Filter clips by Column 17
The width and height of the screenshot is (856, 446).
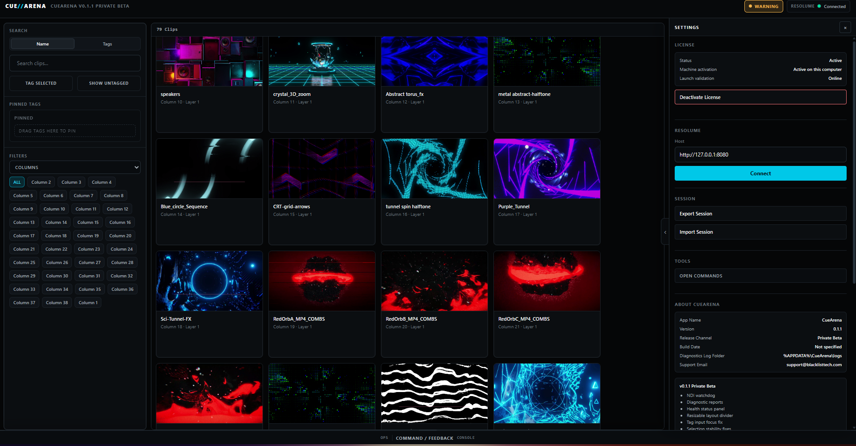24,235
